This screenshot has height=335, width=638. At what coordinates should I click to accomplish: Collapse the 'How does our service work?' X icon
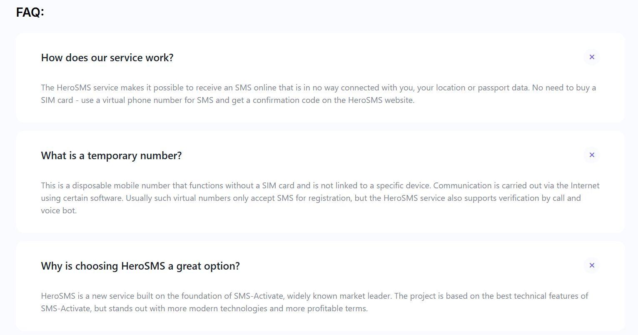tap(591, 57)
